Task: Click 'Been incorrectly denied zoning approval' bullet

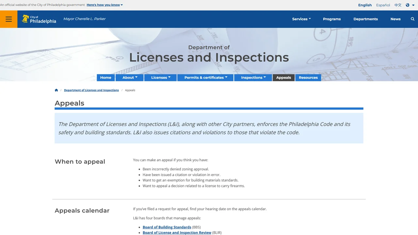Action: tap(176, 169)
